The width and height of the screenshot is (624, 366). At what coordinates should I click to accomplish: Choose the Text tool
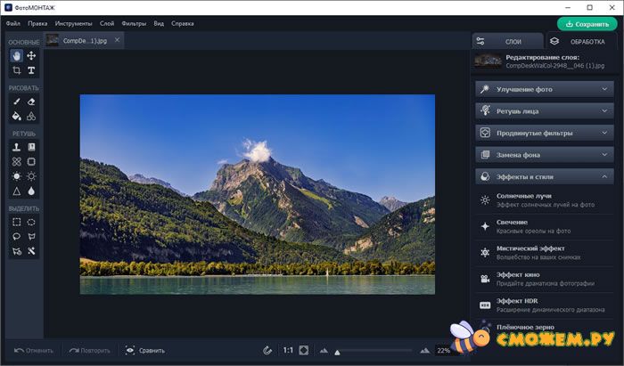coord(31,70)
